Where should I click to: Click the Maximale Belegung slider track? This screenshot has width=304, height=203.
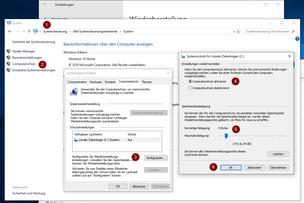click(x=252, y=136)
